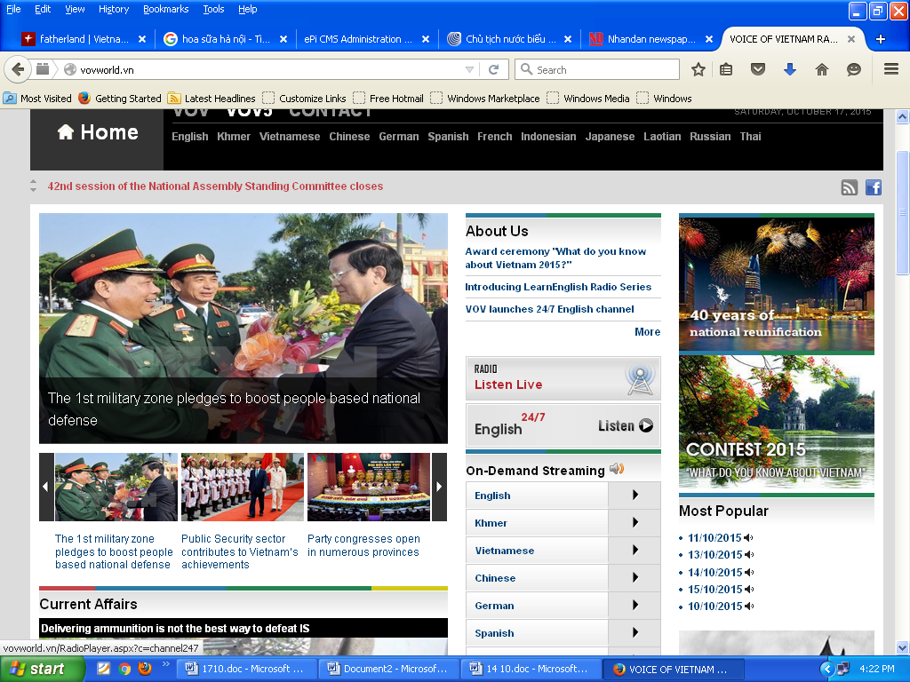The height and width of the screenshot is (682, 910).
Task: Open the Facebook page icon
Action: [x=874, y=186]
